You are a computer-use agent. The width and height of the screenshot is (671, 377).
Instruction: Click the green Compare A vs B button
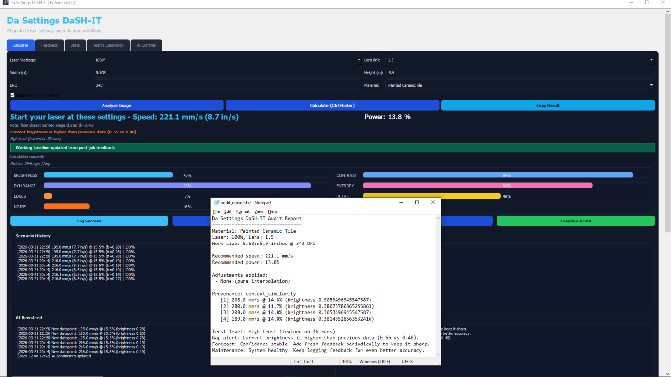point(575,221)
